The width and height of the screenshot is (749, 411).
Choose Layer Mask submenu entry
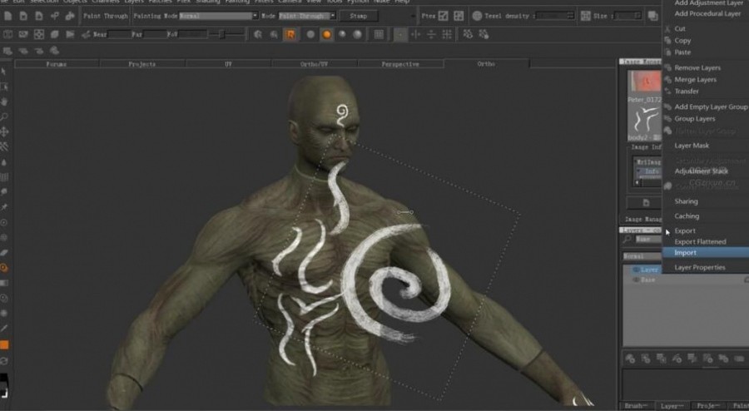click(692, 146)
